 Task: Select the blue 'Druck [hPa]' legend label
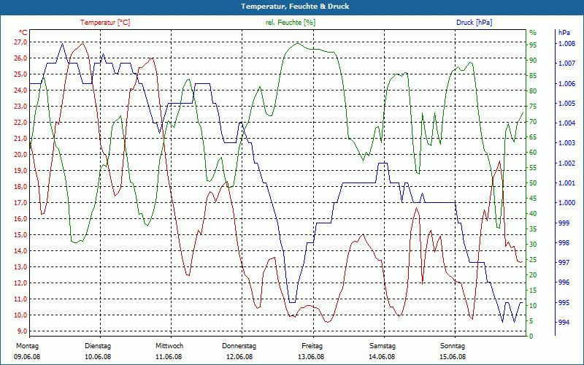point(474,23)
